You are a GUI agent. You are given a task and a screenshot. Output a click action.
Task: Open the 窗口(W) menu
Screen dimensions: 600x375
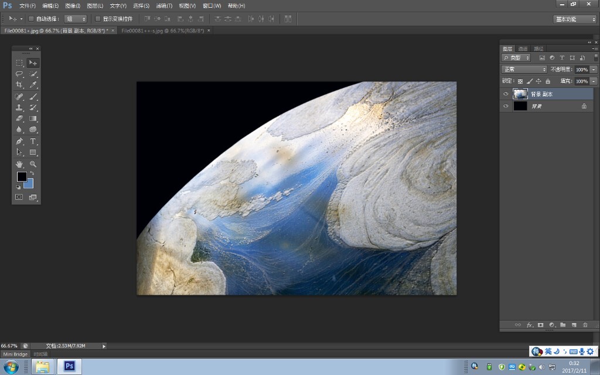[x=212, y=6]
